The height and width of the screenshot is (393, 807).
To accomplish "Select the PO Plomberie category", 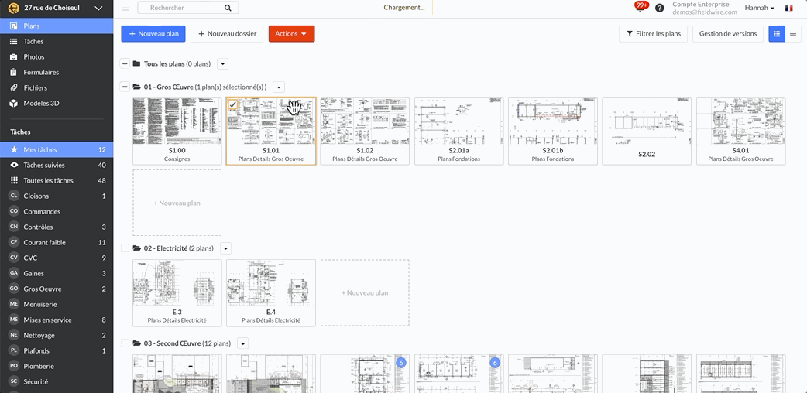I will (57, 366).
